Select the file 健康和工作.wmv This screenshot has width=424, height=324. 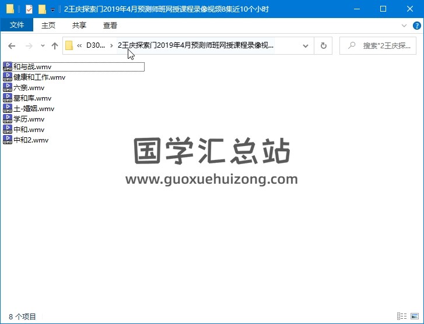pyautogui.click(x=39, y=77)
